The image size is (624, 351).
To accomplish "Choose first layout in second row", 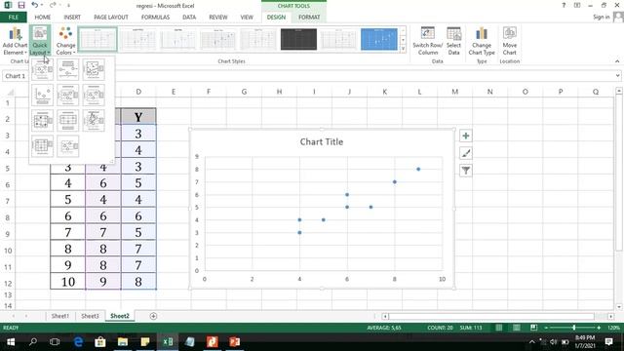I will pos(42,96).
